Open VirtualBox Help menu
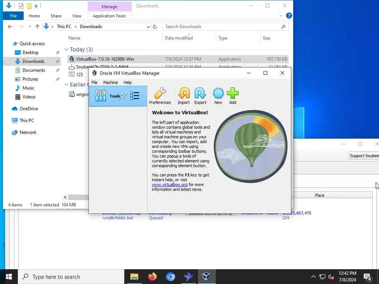Viewport: 379px width, 284px height. coord(128,82)
